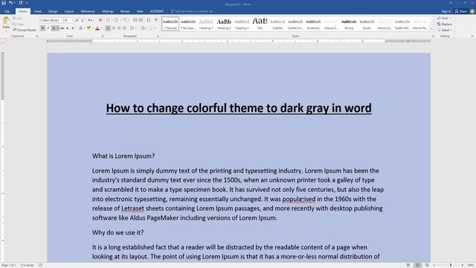Click the Decrease Indent icon
The width and height of the screenshot is (476, 268).
135,20
